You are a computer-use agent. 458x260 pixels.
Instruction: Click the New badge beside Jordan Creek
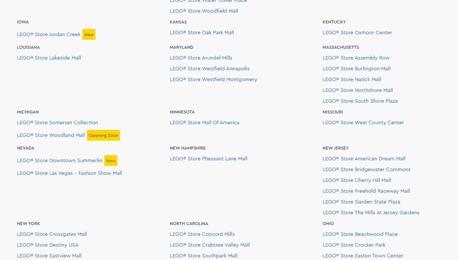pos(89,35)
